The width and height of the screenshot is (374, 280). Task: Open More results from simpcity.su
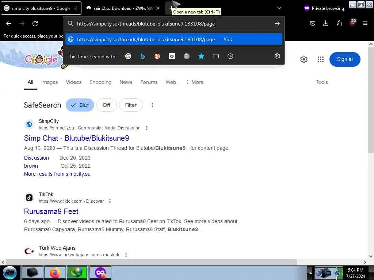(x=57, y=174)
